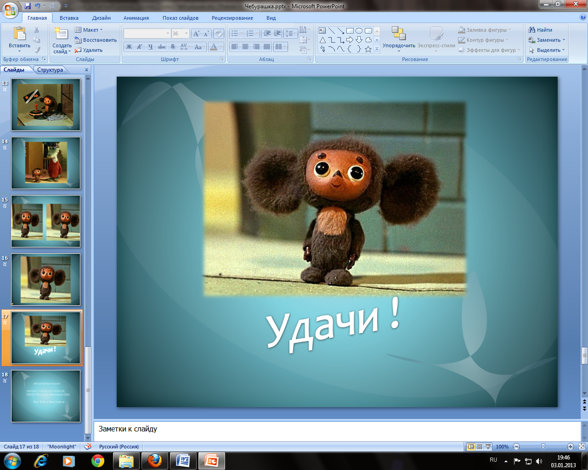Fit slide to current window
The height and width of the screenshot is (470, 588).
pos(582,447)
